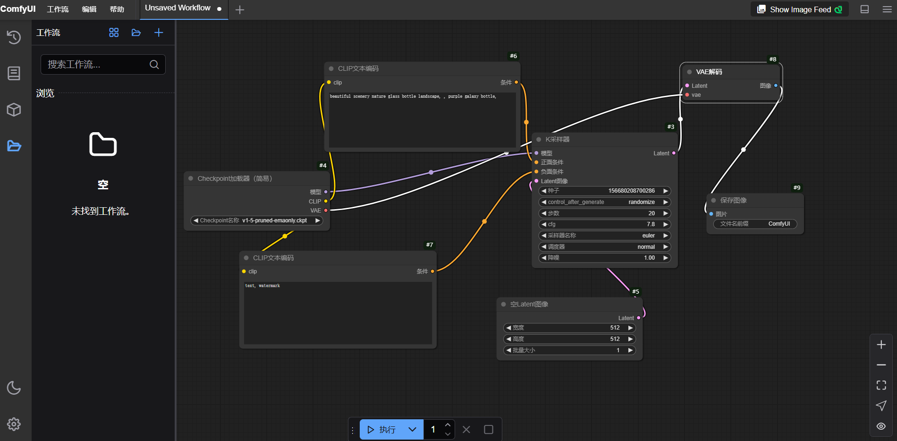Toggle dark theme moon icon

coord(14,388)
